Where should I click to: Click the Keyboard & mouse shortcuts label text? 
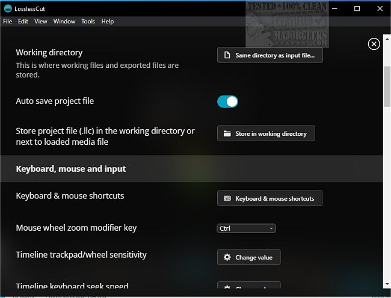[70, 196]
